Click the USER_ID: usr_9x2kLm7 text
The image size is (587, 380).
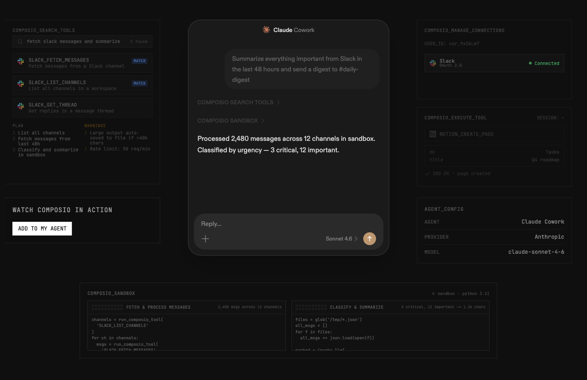(x=452, y=44)
